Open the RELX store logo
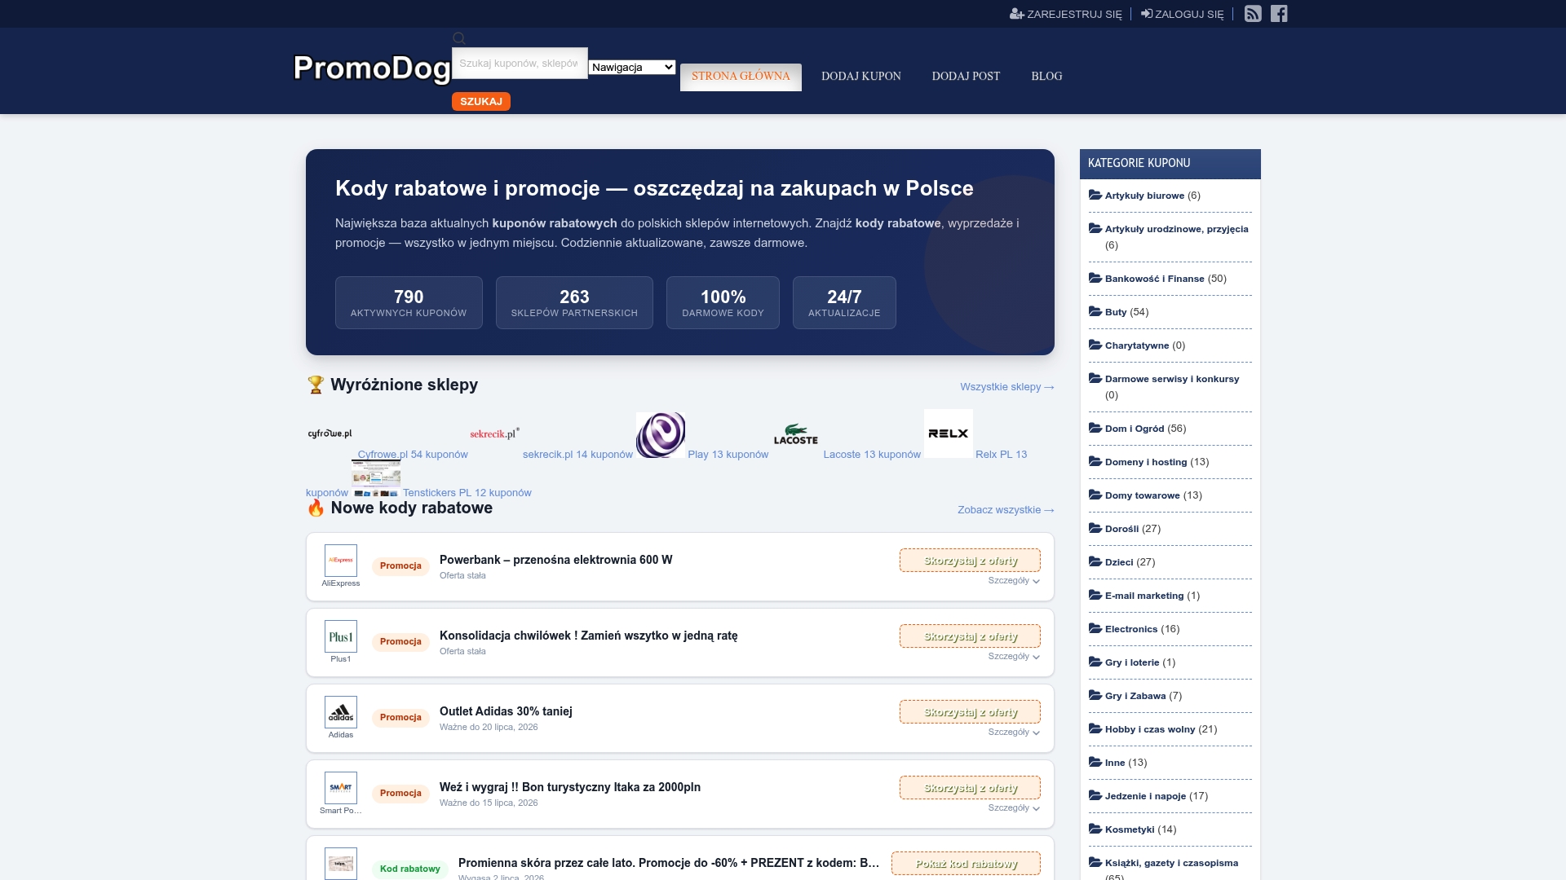The image size is (1566, 880). tap(949, 433)
